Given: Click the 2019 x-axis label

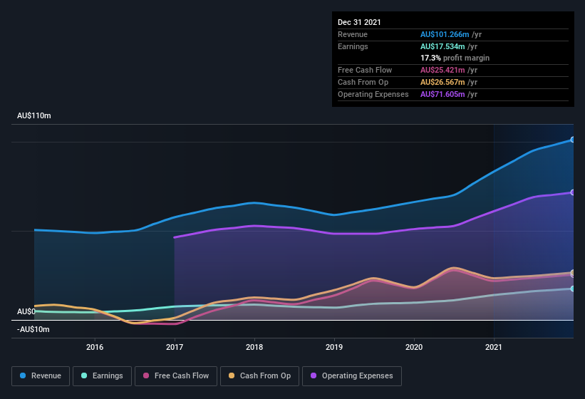Looking at the screenshot, I should (x=334, y=347).
